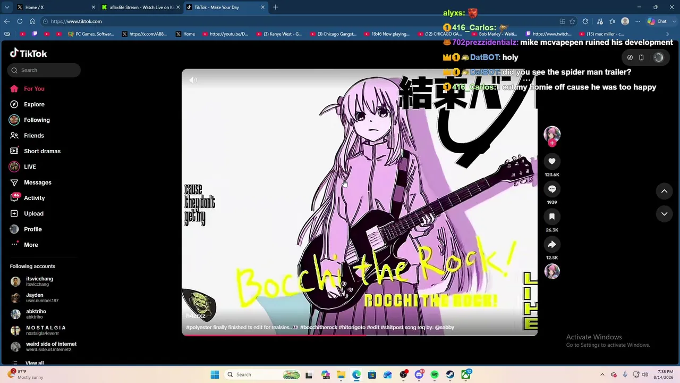Open a new browser tab
Viewport: 680px width, 383px height.
pos(275,7)
